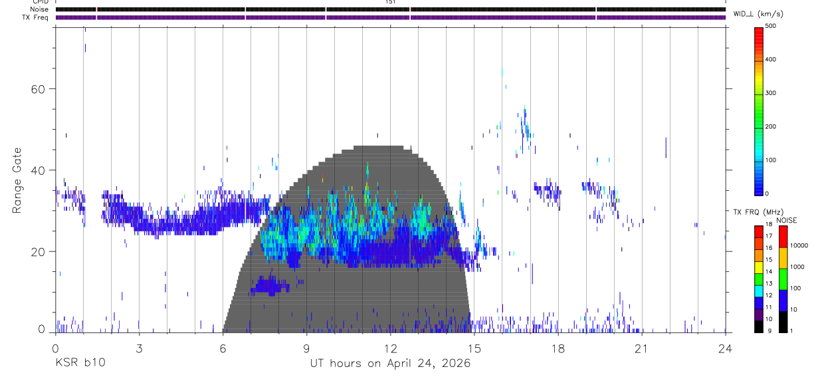Click the NOISE legend title

[x=786, y=220]
